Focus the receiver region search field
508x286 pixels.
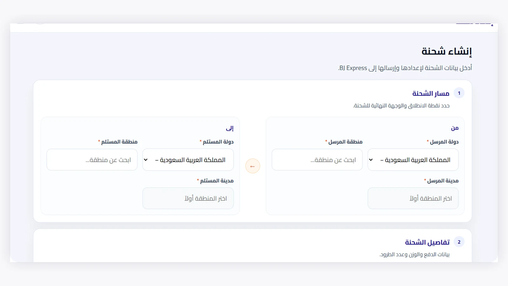click(x=92, y=160)
